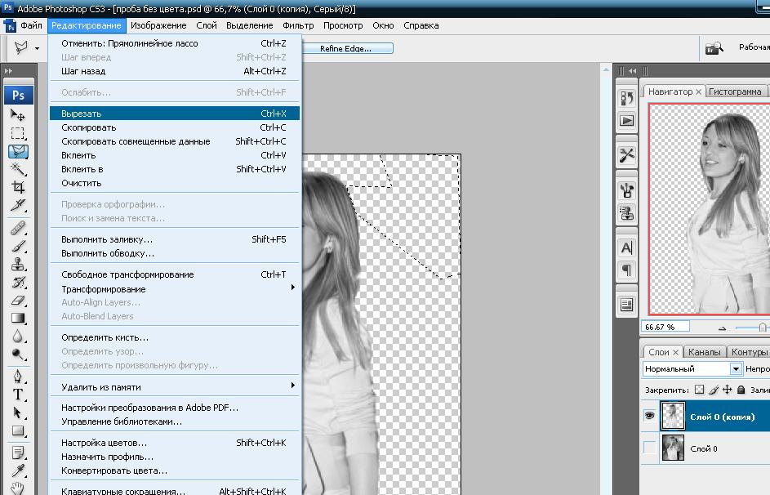The height and width of the screenshot is (495, 770).
Task: Choose Шаг назад menu item
Action: coord(174,71)
